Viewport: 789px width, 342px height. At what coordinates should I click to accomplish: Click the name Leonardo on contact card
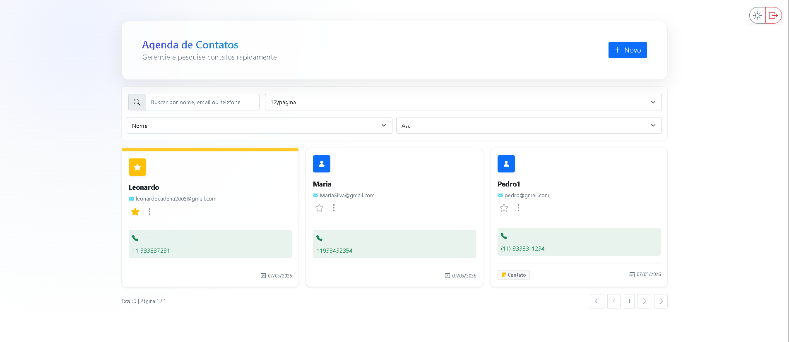[x=144, y=187]
